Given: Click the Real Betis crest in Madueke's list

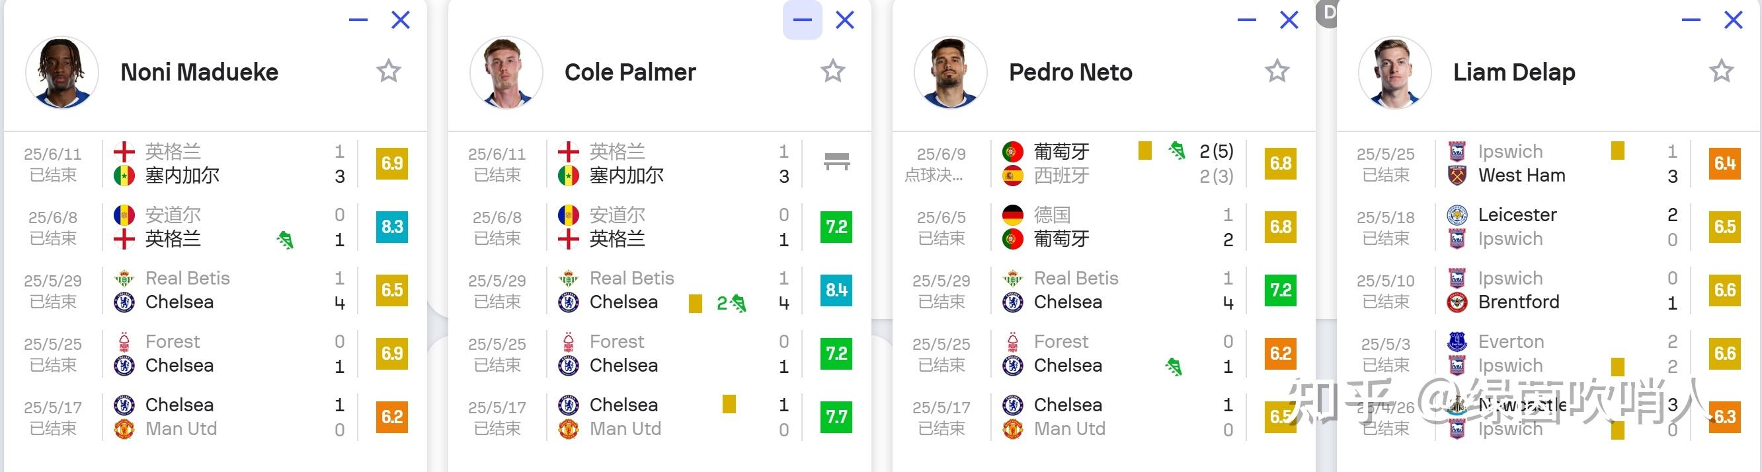Looking at the screenshot, I should pos(124,278).
